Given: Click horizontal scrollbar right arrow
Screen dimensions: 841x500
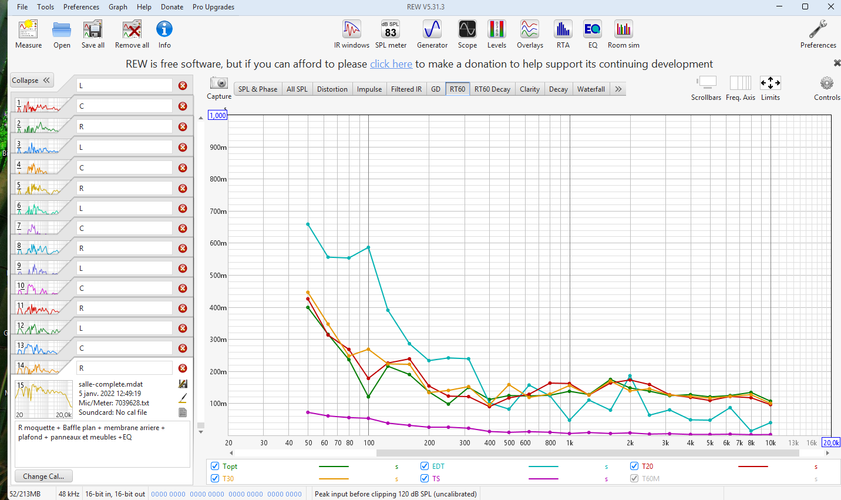Looking at the screenshot, I should 827,453.
